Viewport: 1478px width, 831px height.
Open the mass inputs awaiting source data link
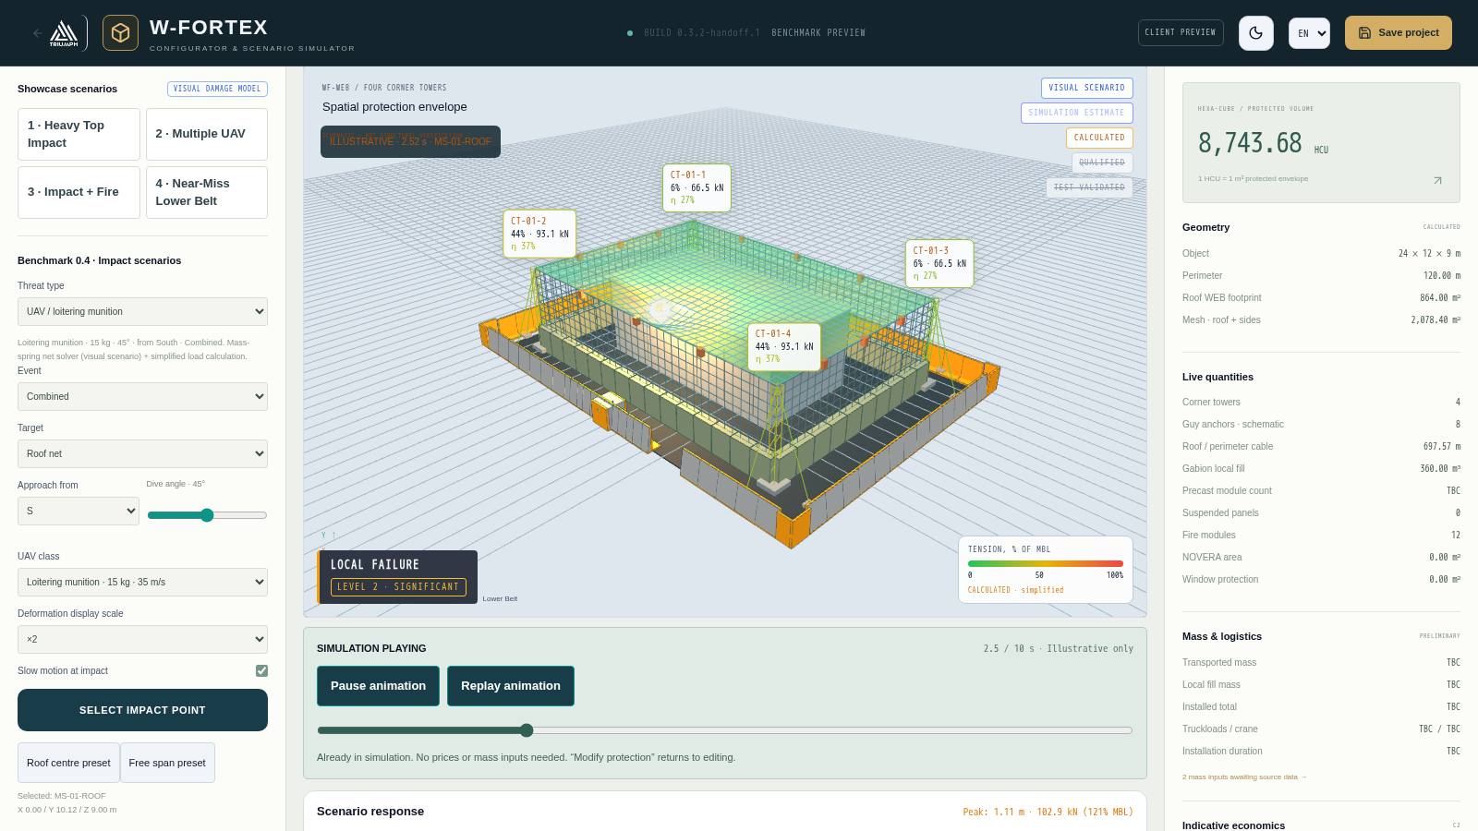1244,777
